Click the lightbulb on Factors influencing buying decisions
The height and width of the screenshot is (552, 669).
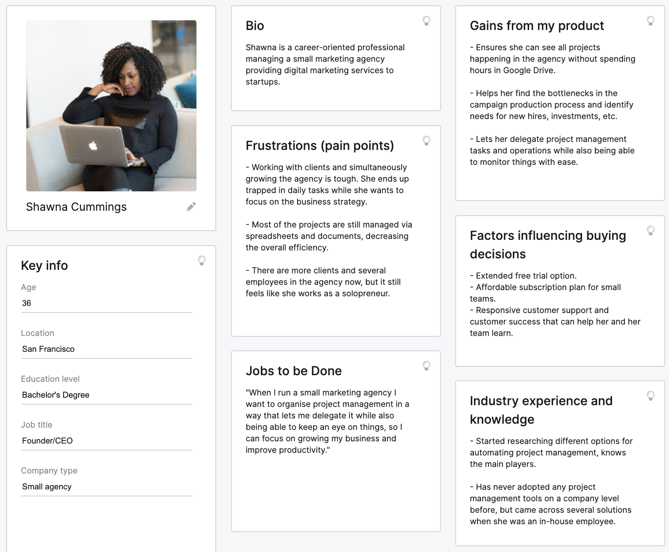(x=650, y=231)
